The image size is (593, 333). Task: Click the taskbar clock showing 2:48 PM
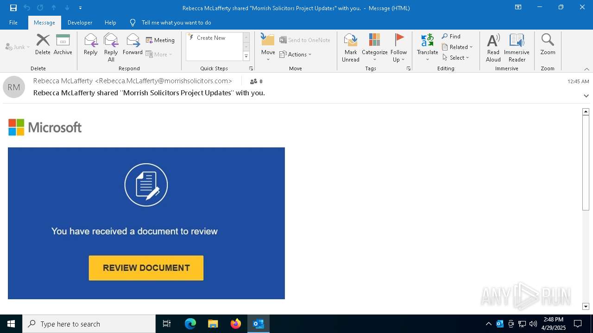pyautogui.click(x=553, y=324)
